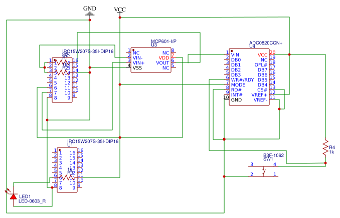Screen dimensions: 340x218
Task: Click the red VDD pin label
Action: coord(163,58)
